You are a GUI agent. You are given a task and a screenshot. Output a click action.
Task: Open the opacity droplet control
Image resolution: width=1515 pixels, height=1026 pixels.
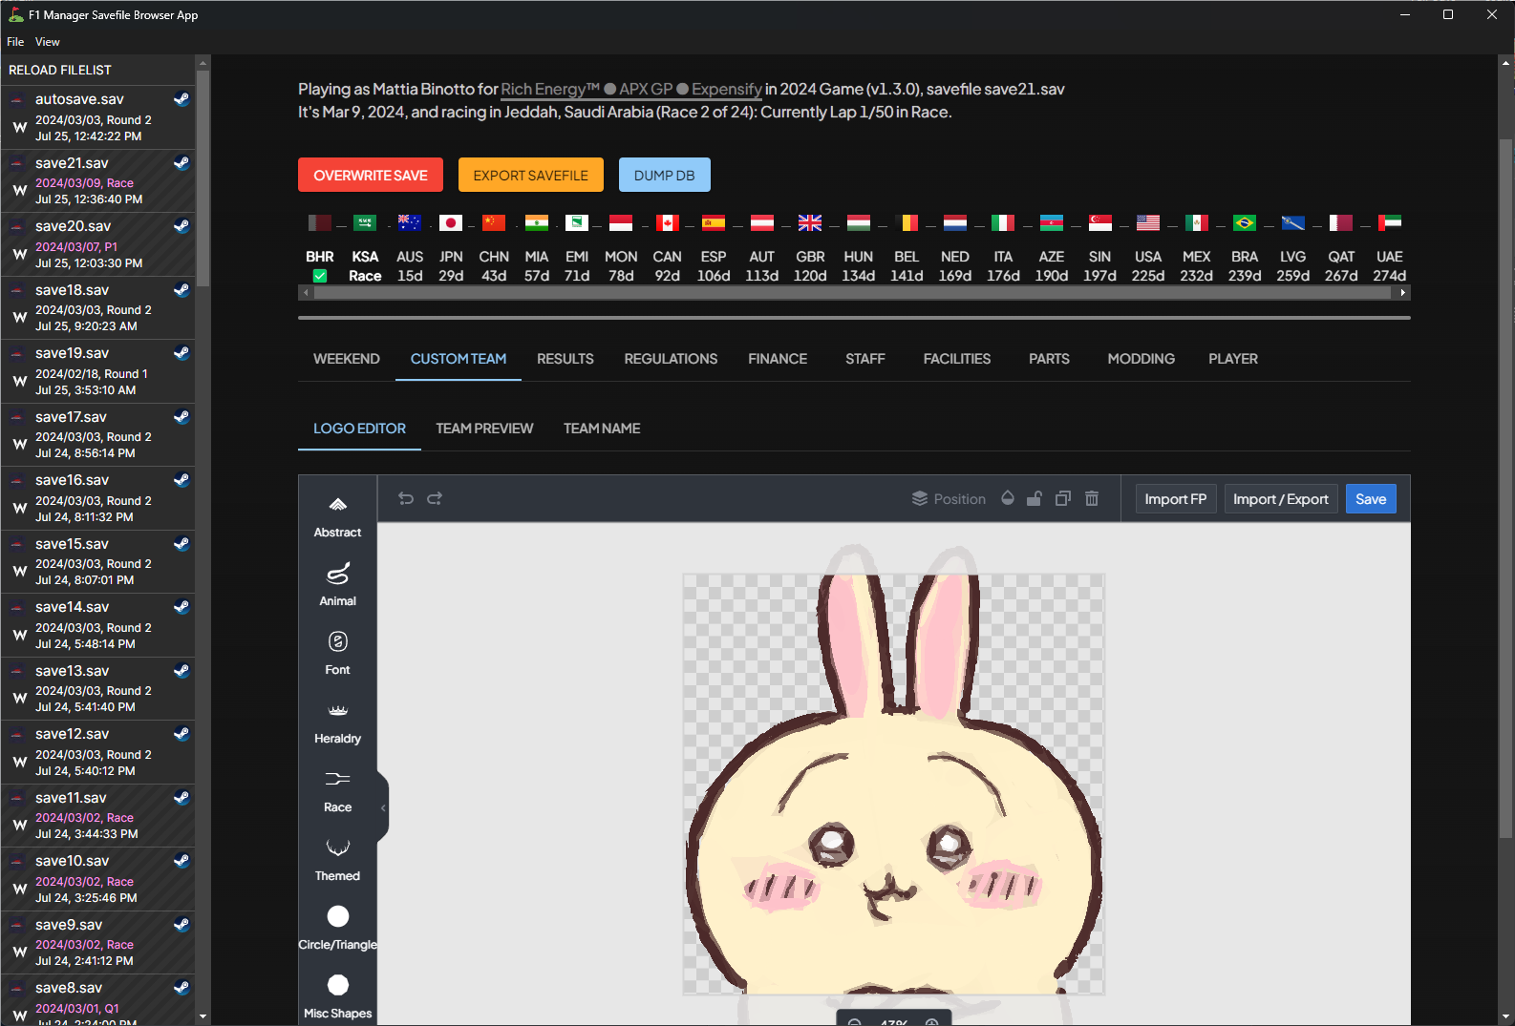click(x=1007, y=498)
